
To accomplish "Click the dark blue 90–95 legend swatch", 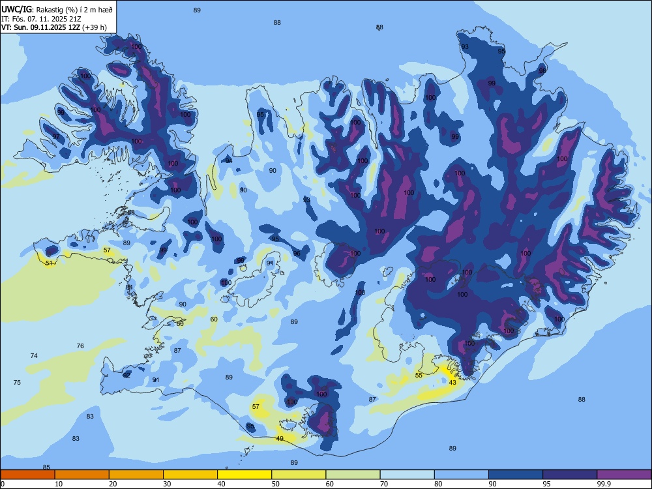I will (x=516, y=475).
